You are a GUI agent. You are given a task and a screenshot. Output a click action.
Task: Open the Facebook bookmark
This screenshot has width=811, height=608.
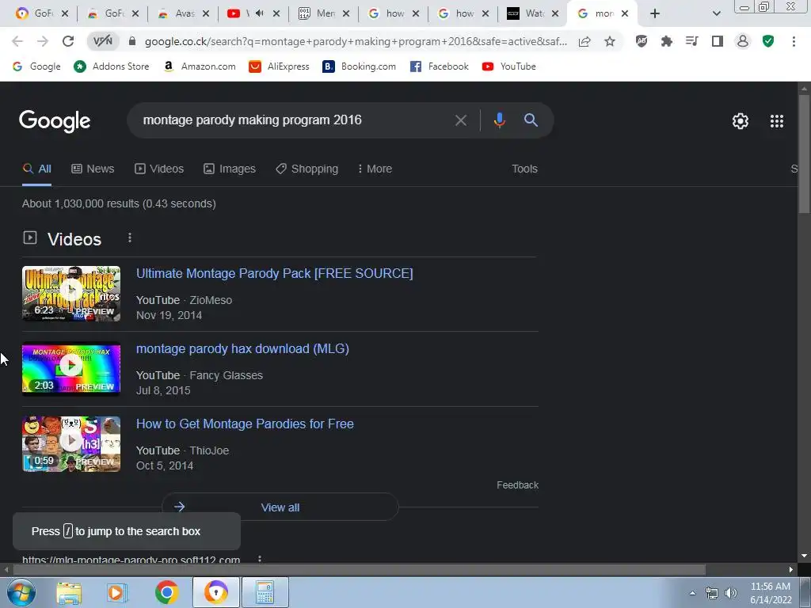click(439, 66)
